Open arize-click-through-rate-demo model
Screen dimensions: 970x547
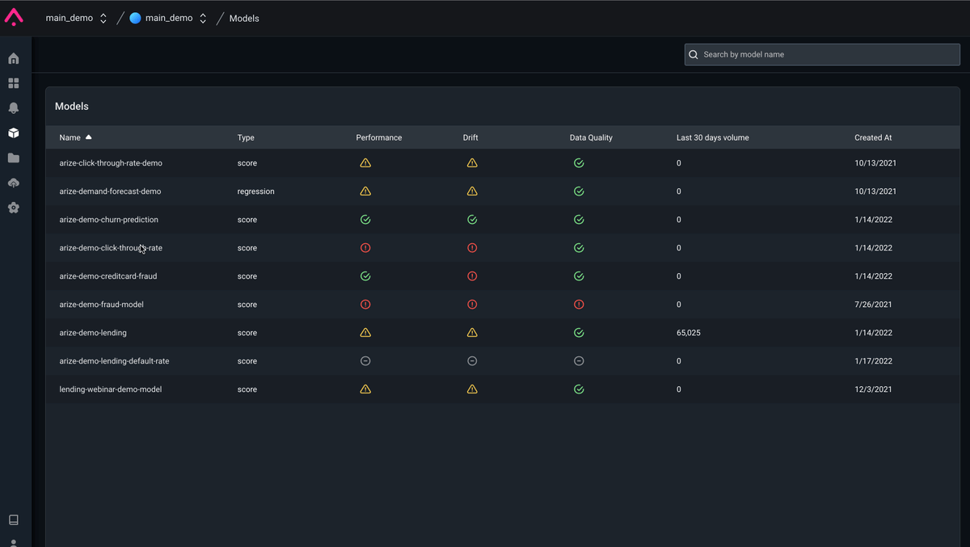pyautogui.click(x=111, y=163)
